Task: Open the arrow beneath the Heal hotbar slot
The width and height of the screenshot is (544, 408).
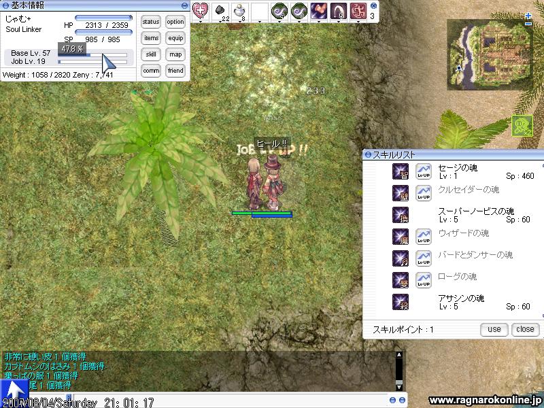Action: coord(201,22)
